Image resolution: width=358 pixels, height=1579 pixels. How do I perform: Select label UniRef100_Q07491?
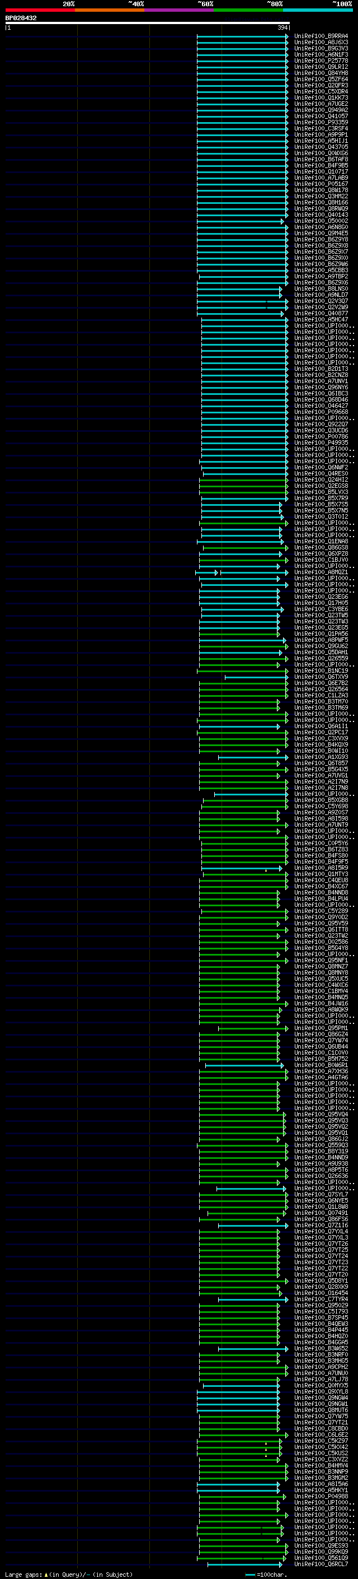(x=321, y=1213)
